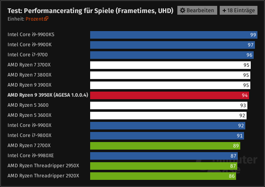Click the blue bar showing 97
265x187 pixels.
172,45
